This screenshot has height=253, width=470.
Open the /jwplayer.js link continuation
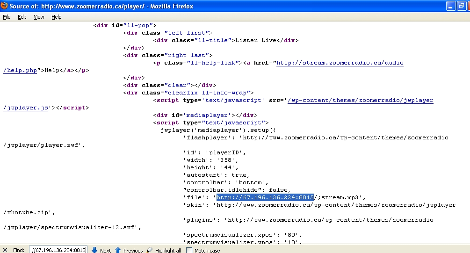26,108
